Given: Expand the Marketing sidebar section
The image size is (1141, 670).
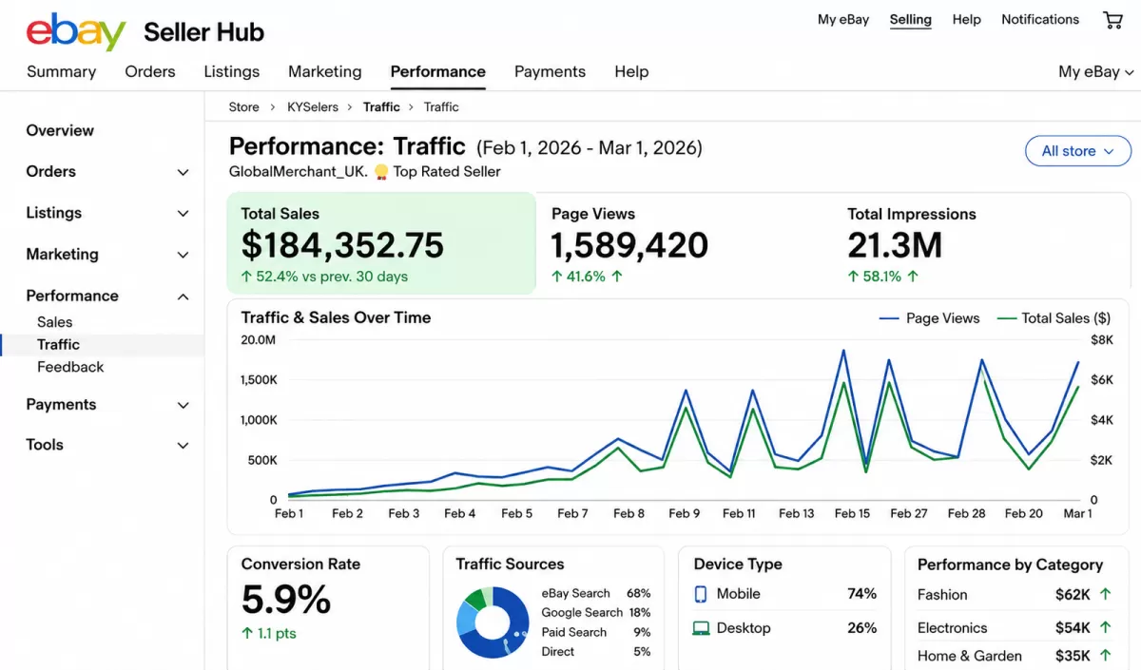Looking at the screenshot, I should pos(184,255).
